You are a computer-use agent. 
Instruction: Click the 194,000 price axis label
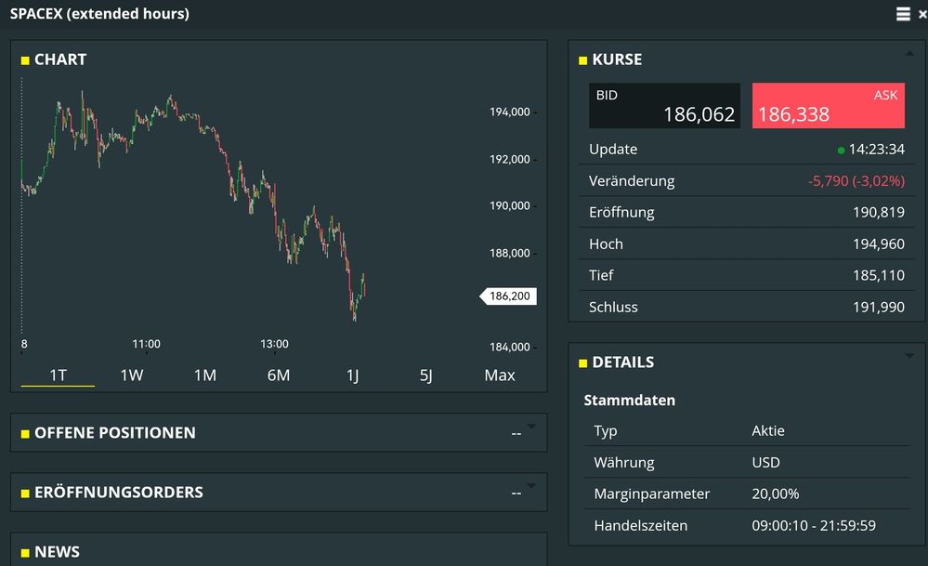pos(510,112)
